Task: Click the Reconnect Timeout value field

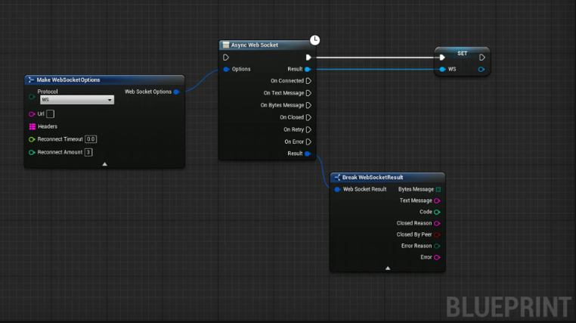Action: click(91, 139)
